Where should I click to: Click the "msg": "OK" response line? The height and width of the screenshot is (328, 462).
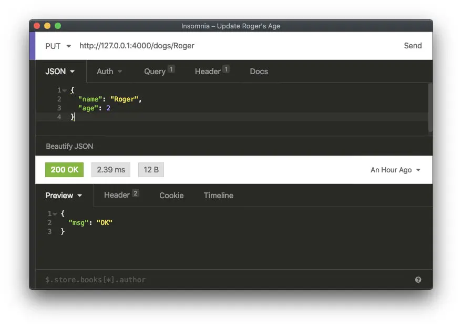pyautogui.click(x=90, y=222)
